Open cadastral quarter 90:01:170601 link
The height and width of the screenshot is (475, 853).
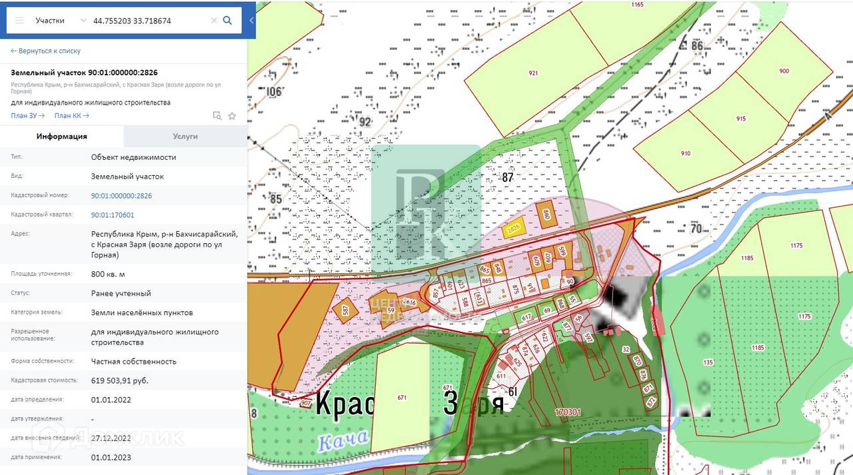tap(113, 215)
